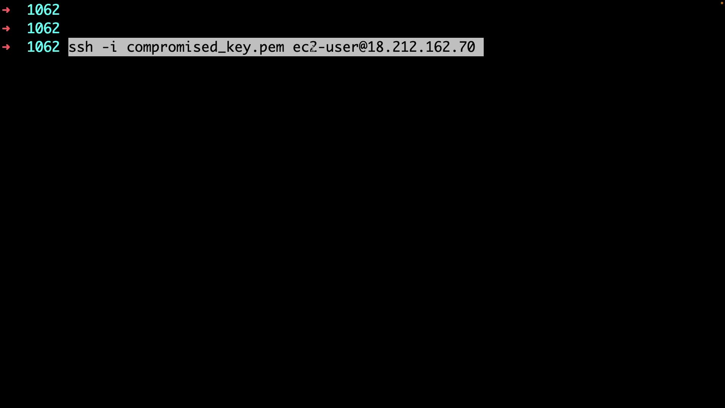Click the compromised_key filename text
This screenshot has width=725, height=408.
coord(189,48)
